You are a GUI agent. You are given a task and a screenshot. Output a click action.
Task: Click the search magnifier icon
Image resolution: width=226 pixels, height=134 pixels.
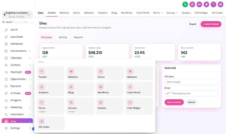3,22
